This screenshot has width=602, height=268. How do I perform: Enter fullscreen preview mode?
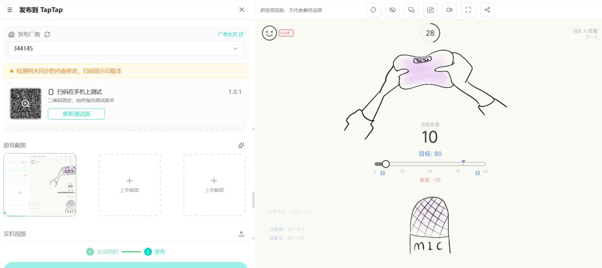click(x=468, y=10)
